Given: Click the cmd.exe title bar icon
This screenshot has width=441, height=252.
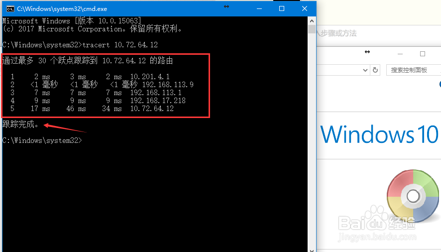Looking at the screenshot, I should [10, 9].
